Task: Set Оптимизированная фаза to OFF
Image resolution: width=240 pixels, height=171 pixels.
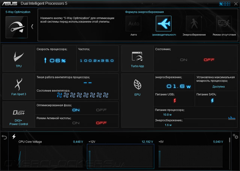Action: pos(101,110)
